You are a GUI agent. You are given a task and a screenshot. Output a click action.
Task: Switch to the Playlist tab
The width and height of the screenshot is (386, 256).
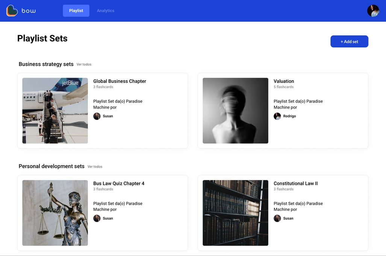(76, 11)
